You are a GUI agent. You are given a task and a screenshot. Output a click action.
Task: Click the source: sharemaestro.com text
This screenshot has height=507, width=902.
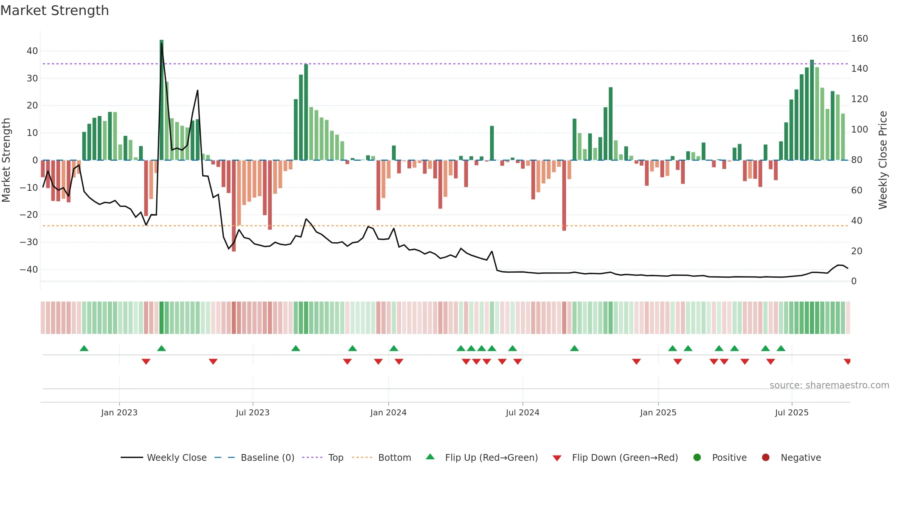pyautogui.click(x=829, y=385)
